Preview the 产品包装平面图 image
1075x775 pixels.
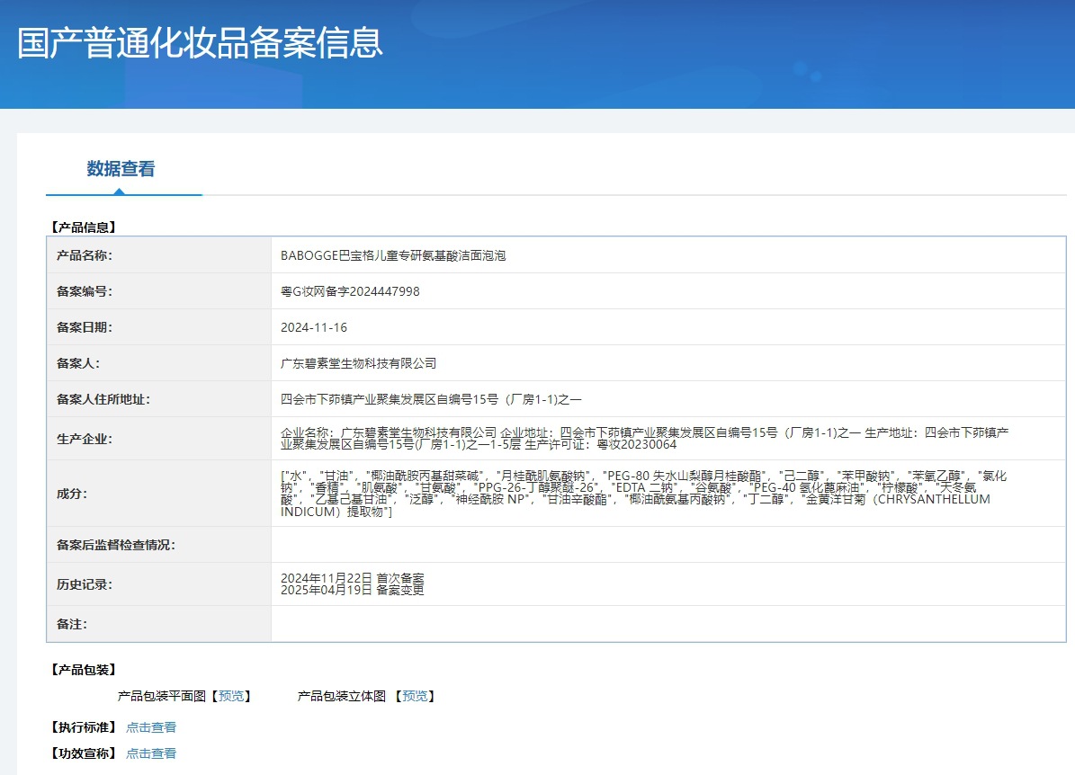[x=231, y=696]
